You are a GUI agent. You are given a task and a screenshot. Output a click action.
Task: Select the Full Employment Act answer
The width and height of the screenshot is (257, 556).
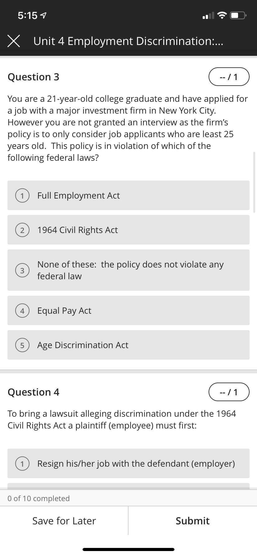(x=128, y=195)
